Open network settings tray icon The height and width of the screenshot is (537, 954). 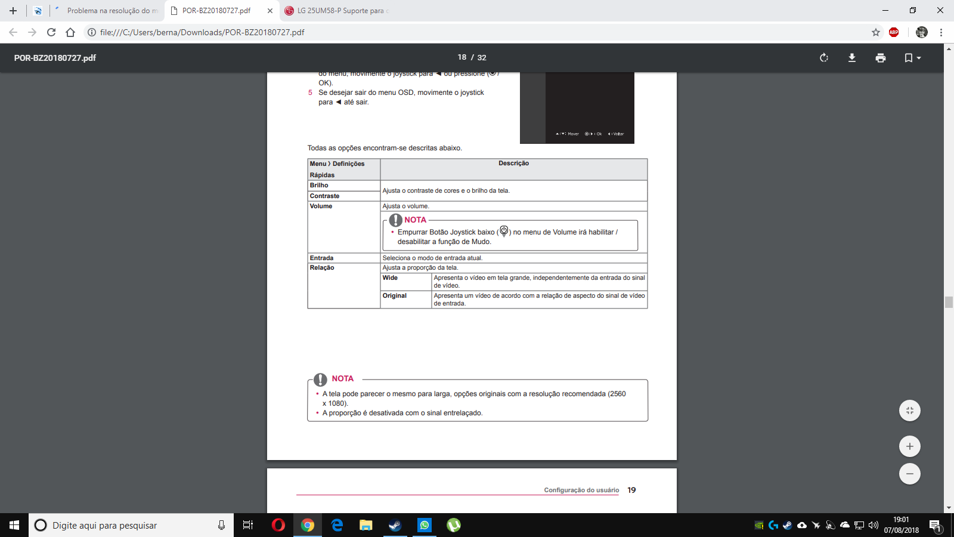pos(859,525)
